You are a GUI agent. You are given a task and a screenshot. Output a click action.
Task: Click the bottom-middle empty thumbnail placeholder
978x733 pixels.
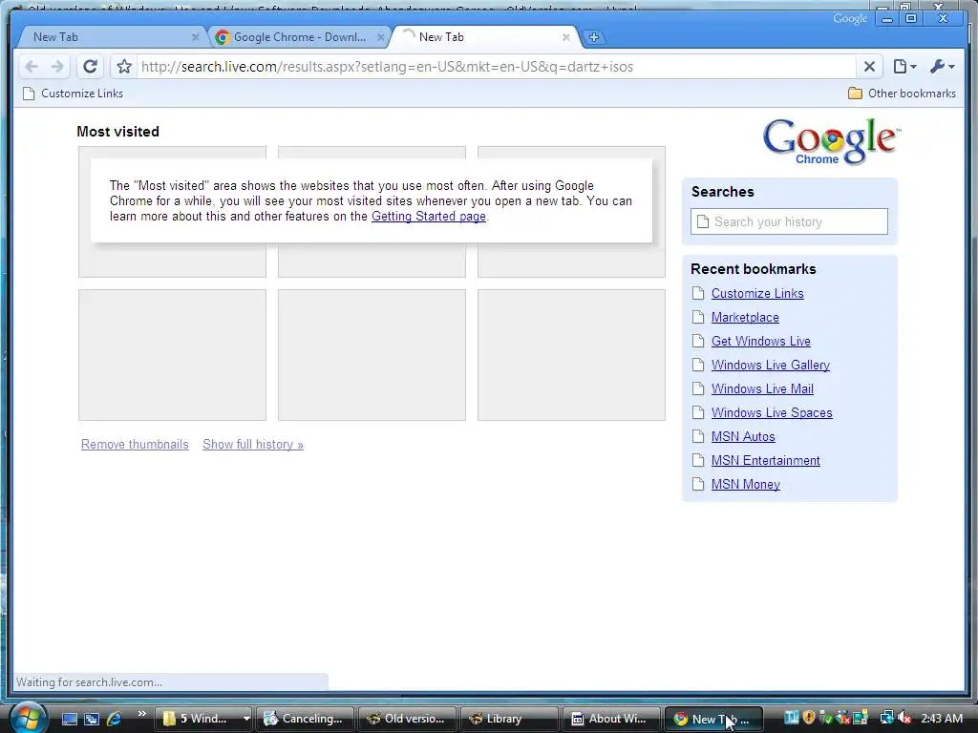pos(372,355)
